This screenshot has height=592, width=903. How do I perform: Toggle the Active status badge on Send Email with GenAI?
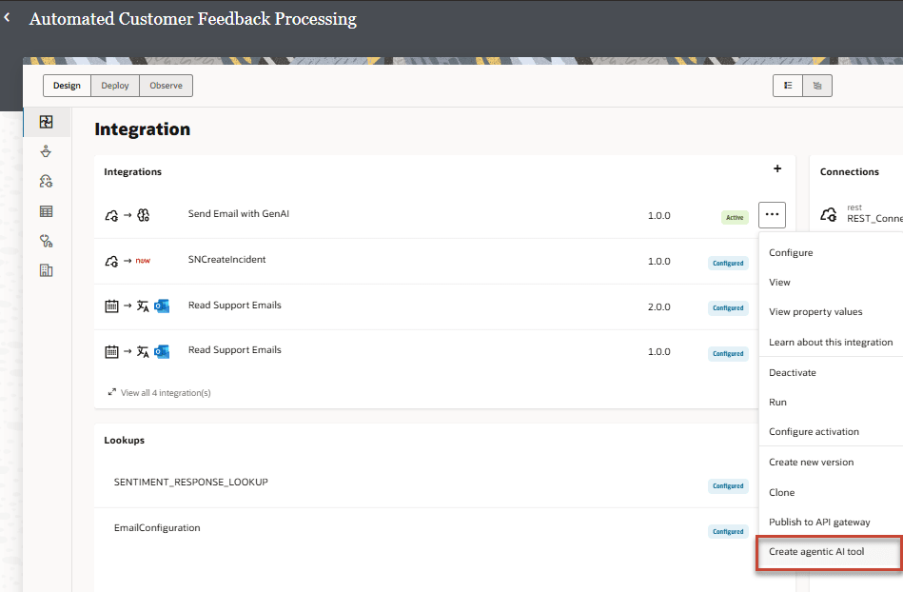[734, 216]
